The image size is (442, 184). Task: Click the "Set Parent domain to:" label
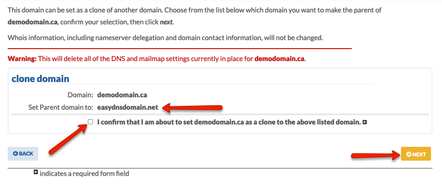point(61,107)
